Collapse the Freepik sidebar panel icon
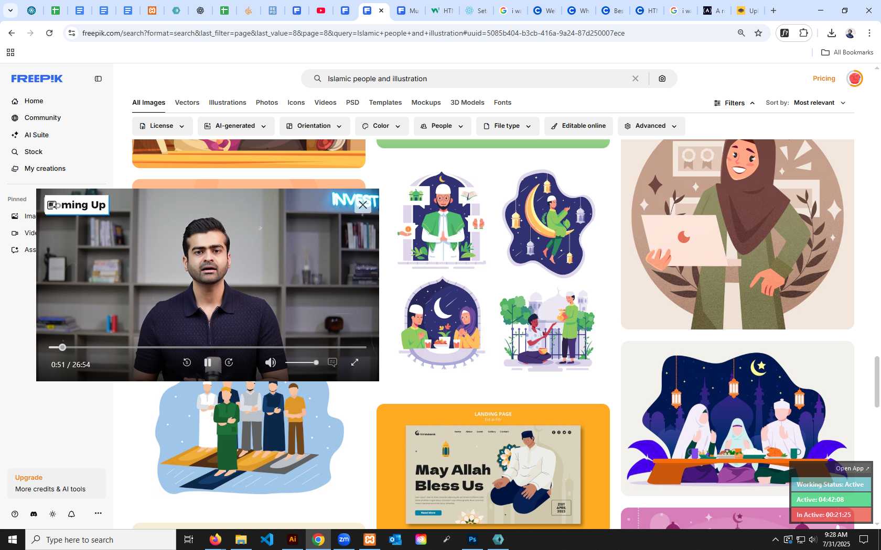Image resolution: width=881 pixels, height=550 pixels. [x=98, y=79]
